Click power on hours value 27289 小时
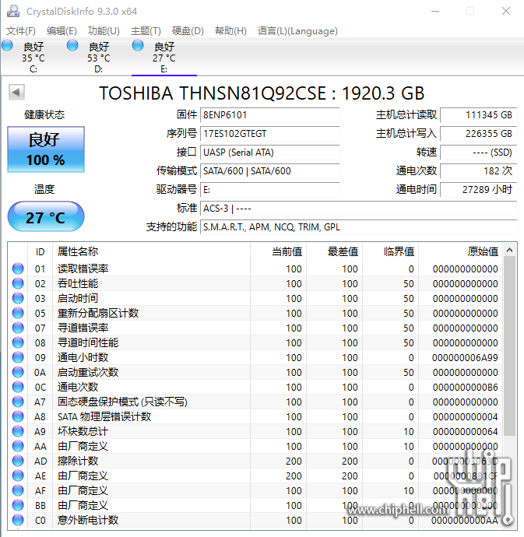The image size is (524, 537). click(x=478, y=190)
